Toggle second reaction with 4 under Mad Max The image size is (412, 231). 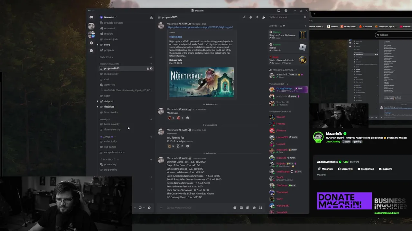[180, 118]
